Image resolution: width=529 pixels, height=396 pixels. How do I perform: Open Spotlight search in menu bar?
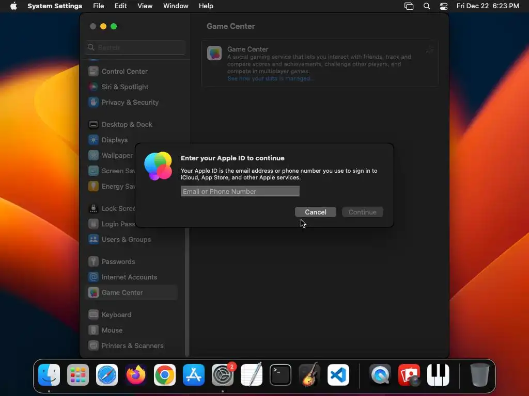pyautogui.click(x=426, y=6)
